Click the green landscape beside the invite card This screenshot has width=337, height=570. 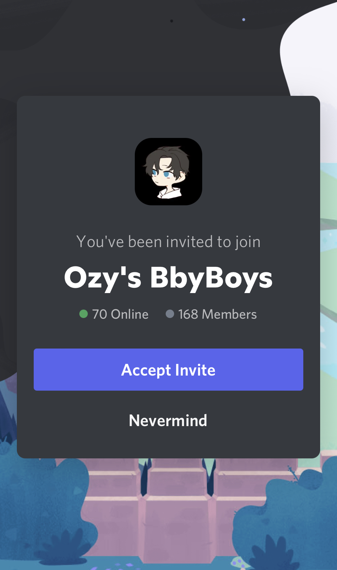point(329,281)
